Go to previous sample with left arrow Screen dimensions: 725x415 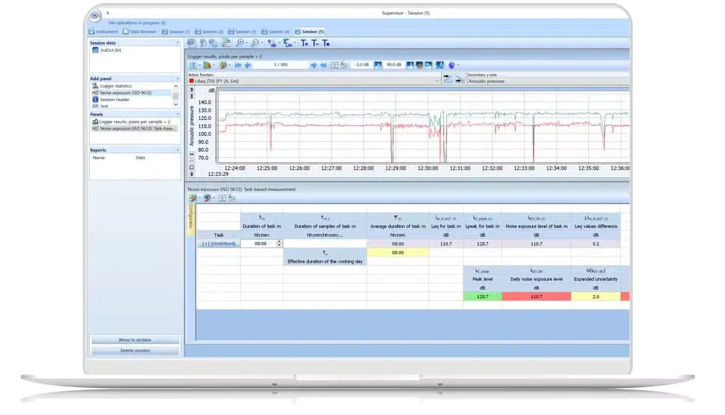(x=248, y=65)
